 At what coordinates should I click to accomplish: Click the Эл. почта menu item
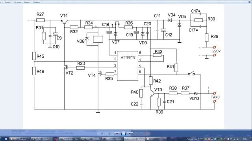pos(18,2)
